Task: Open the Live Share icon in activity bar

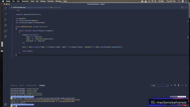Action: [6, 36]
